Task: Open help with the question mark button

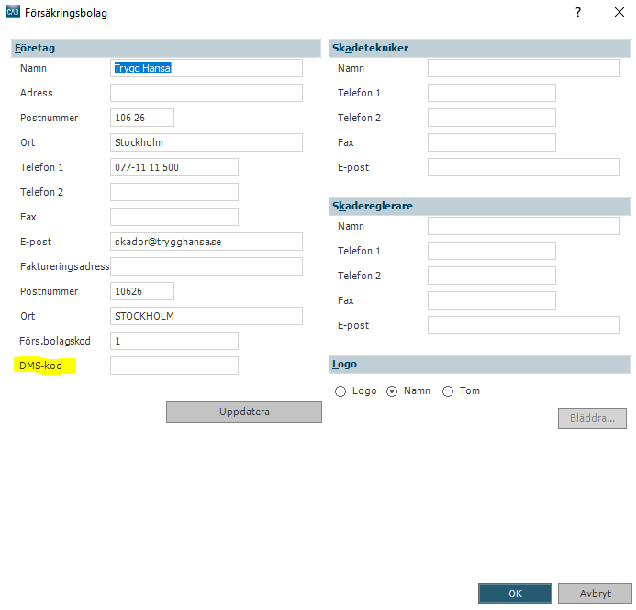Action: click(578, 12)
